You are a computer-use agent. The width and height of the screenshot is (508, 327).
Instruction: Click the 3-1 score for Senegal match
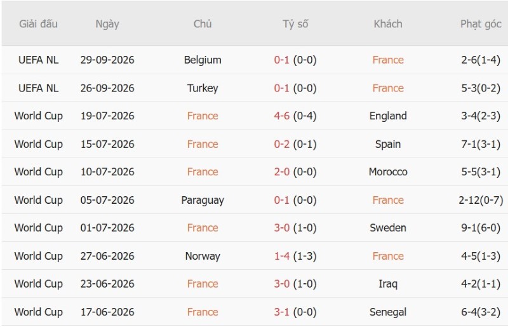pos(281,312)
